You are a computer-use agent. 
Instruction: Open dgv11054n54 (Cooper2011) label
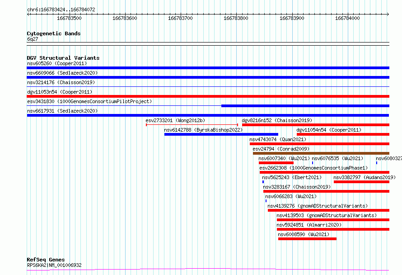329,130
